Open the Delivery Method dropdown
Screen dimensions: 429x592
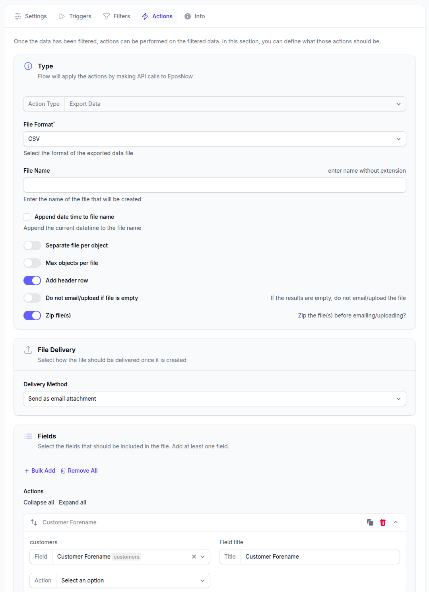click(x=215, y=399)
